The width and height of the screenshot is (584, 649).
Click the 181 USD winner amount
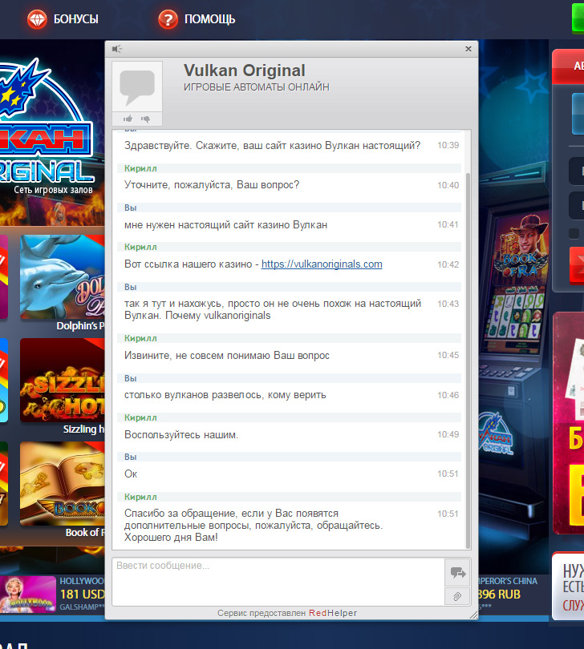(82, 595)
